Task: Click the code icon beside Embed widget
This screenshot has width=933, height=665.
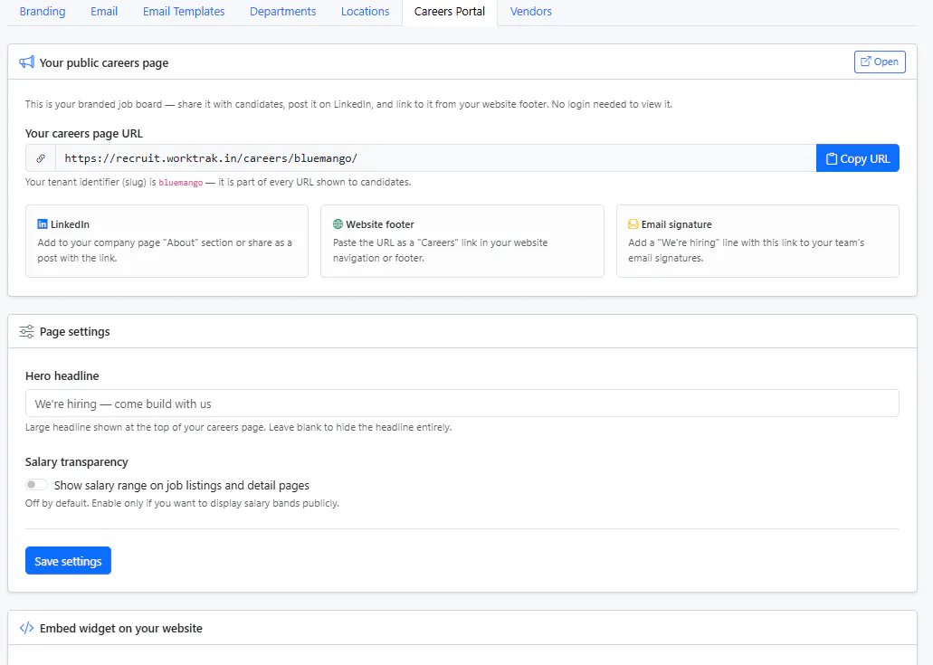Action: pos(27,628)
